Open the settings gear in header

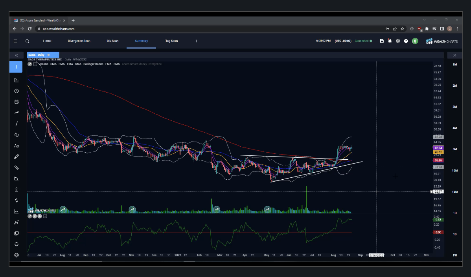pyautogui.click(x=398, y=41)
